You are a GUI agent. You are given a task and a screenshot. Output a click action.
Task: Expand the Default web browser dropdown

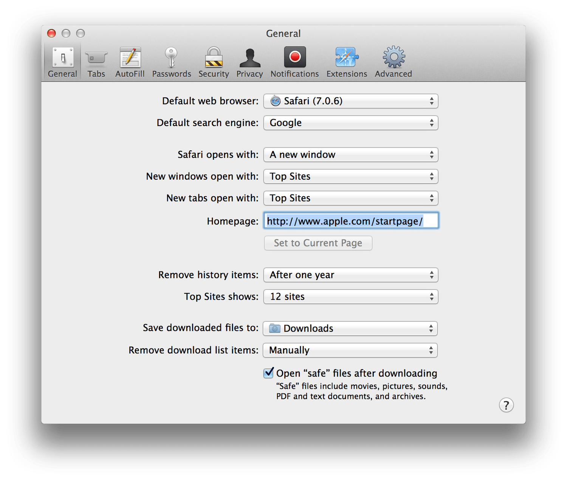pos(351,101)
